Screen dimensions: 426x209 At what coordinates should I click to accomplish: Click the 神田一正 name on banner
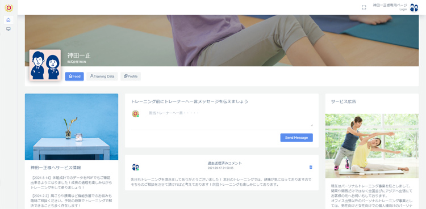[x=79, y=56]
